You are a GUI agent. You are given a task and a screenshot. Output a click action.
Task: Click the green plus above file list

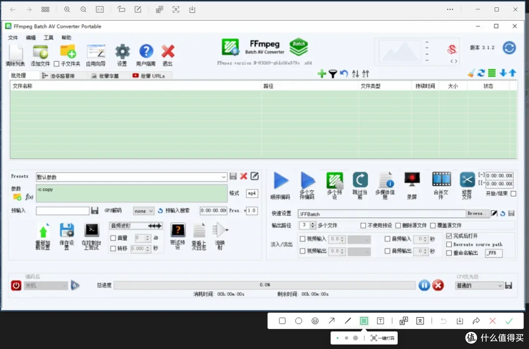point(322,73)
